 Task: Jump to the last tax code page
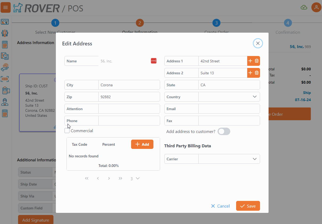point(120,178)
